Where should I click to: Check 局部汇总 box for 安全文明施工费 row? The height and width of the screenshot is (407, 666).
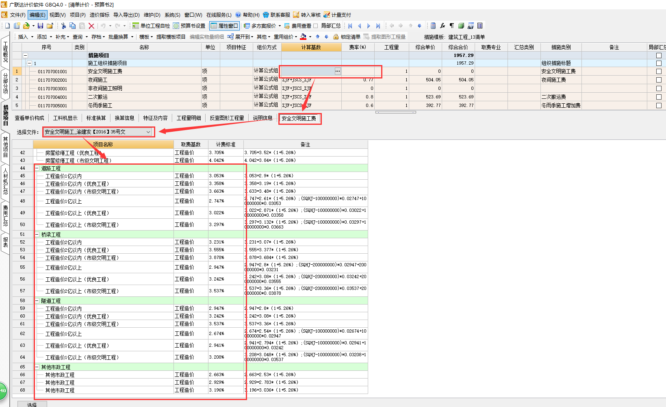point(659,71)
